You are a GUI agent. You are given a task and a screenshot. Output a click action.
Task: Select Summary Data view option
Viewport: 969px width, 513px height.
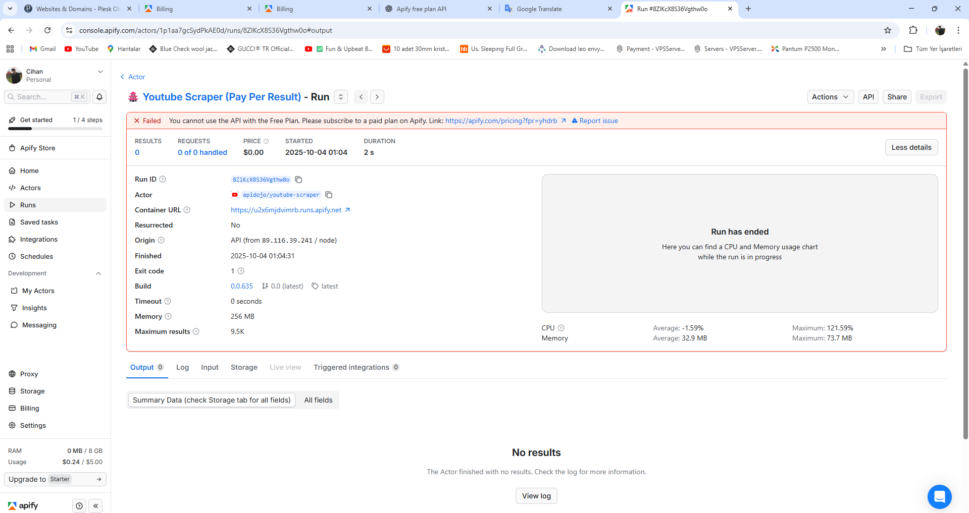pyautogui.click(x=212, y=400)
